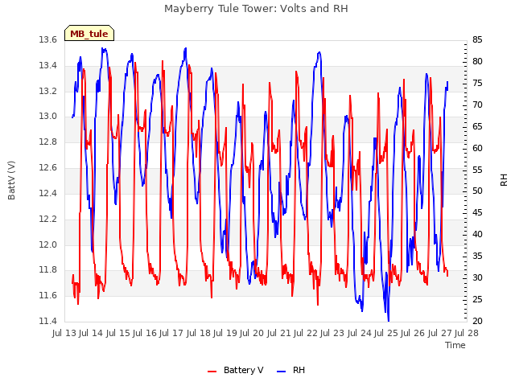Screen dimensions: 515x386
Task: Click the Jul 23 date tick label
Action: (332, 333)
